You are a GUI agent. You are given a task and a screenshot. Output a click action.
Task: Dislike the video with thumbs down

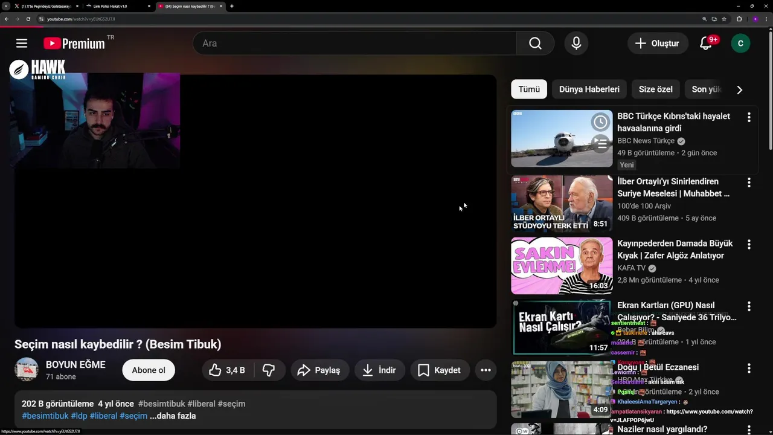[x=269, y=370]
